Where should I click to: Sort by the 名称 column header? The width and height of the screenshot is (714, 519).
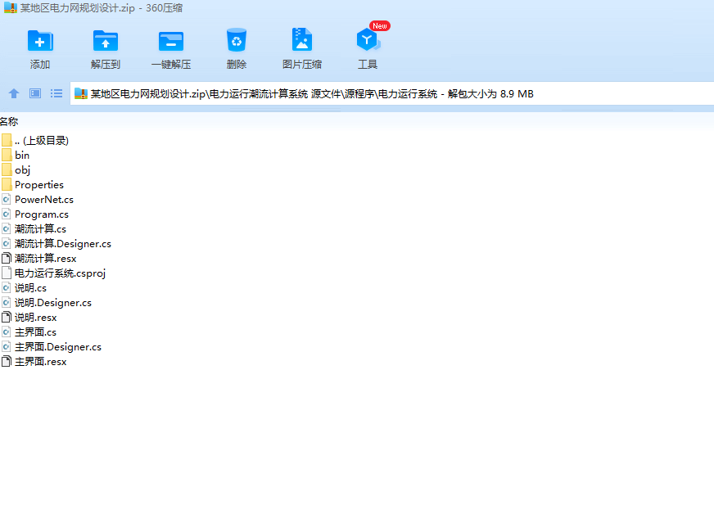click(x=9, y=121)
